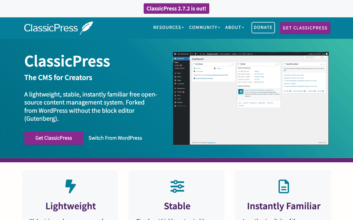
Task: Click the Donate button in the navbar
Action: coord(263,27)
